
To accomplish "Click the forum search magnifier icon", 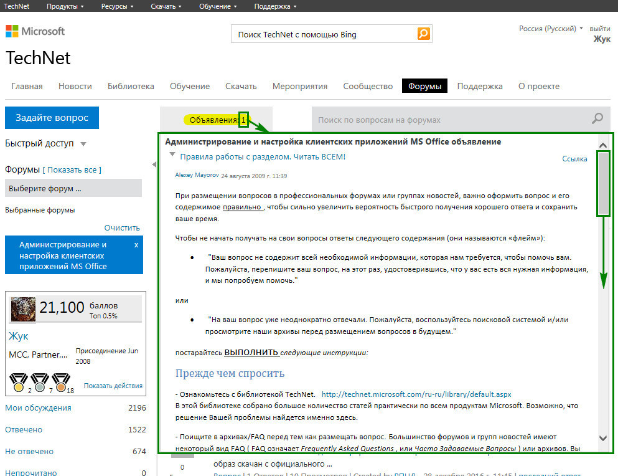I will click(x=597, y=118).
